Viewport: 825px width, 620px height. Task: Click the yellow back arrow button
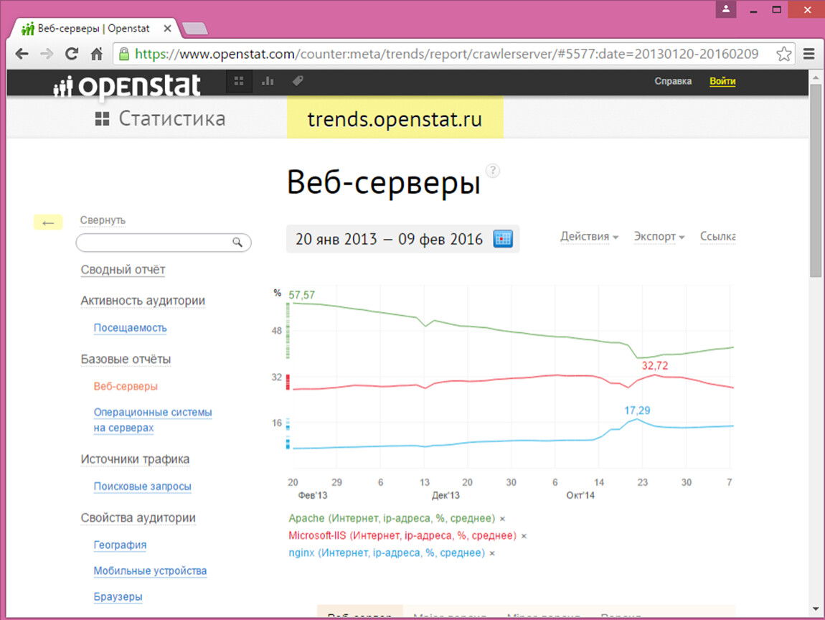click(x=48, y=222)
